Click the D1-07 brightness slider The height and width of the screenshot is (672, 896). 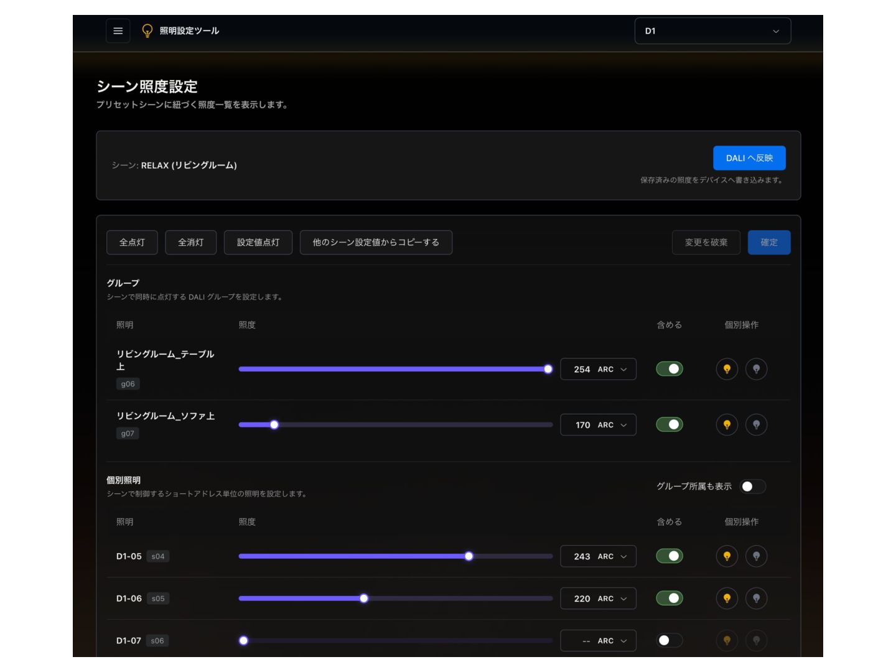click(396, 640)
